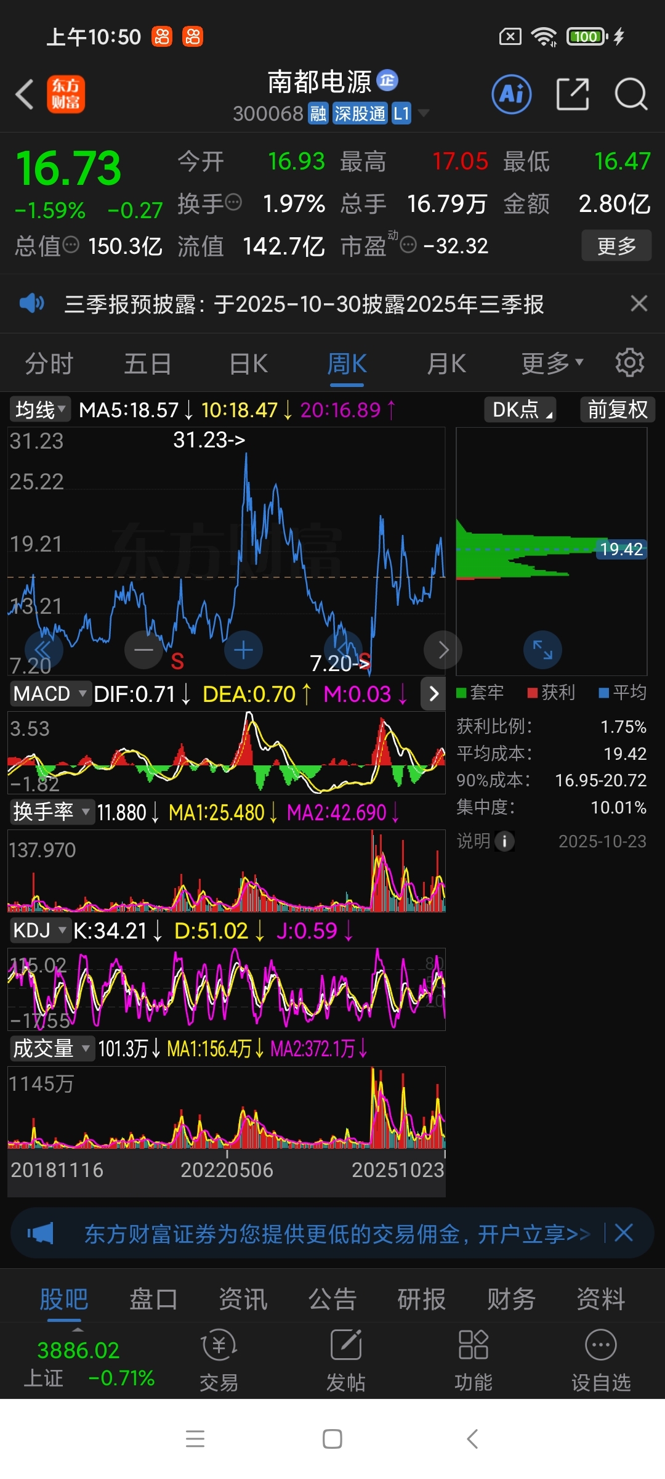Image resolution: width=665 pixels, height=1479 pixels.
Task: Tap the promo banner megaphone icon
Action: (x=40, y=1233)
